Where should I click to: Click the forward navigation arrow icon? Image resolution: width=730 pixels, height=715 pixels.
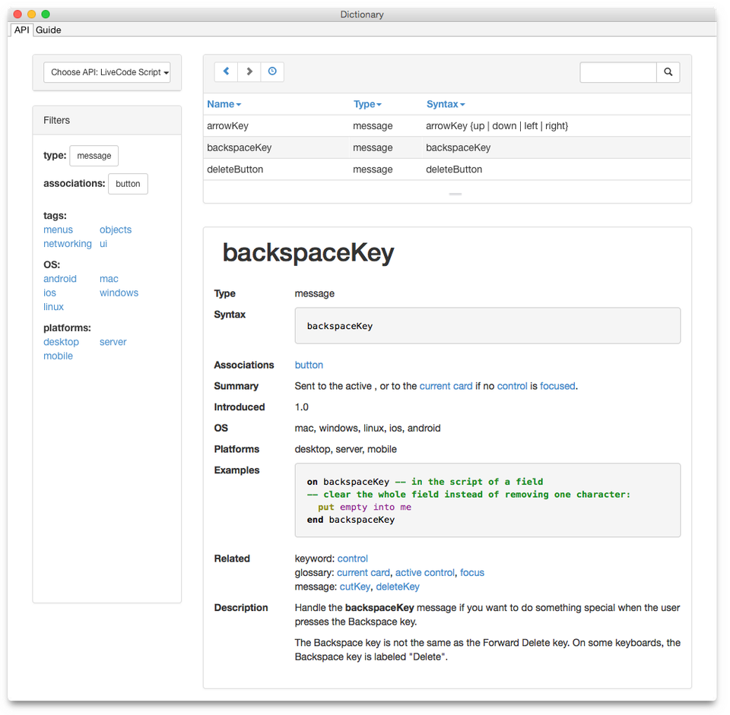249,71
